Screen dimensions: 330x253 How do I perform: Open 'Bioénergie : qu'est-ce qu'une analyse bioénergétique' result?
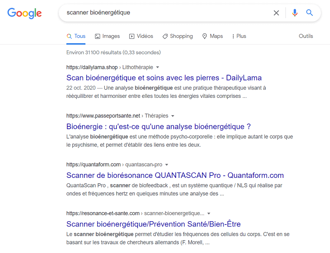pyautogui.click(x=158, y=126)
